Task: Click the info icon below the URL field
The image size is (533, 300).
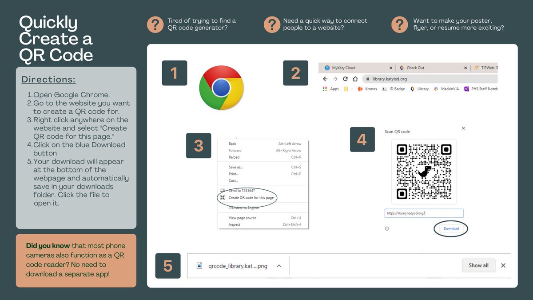Action: point(387,229)
